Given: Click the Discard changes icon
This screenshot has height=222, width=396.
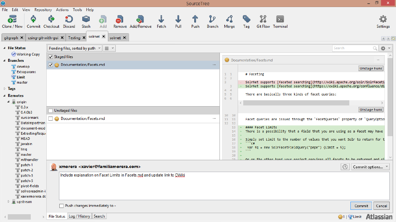Looking at the screenshot, I should point(69,19).
